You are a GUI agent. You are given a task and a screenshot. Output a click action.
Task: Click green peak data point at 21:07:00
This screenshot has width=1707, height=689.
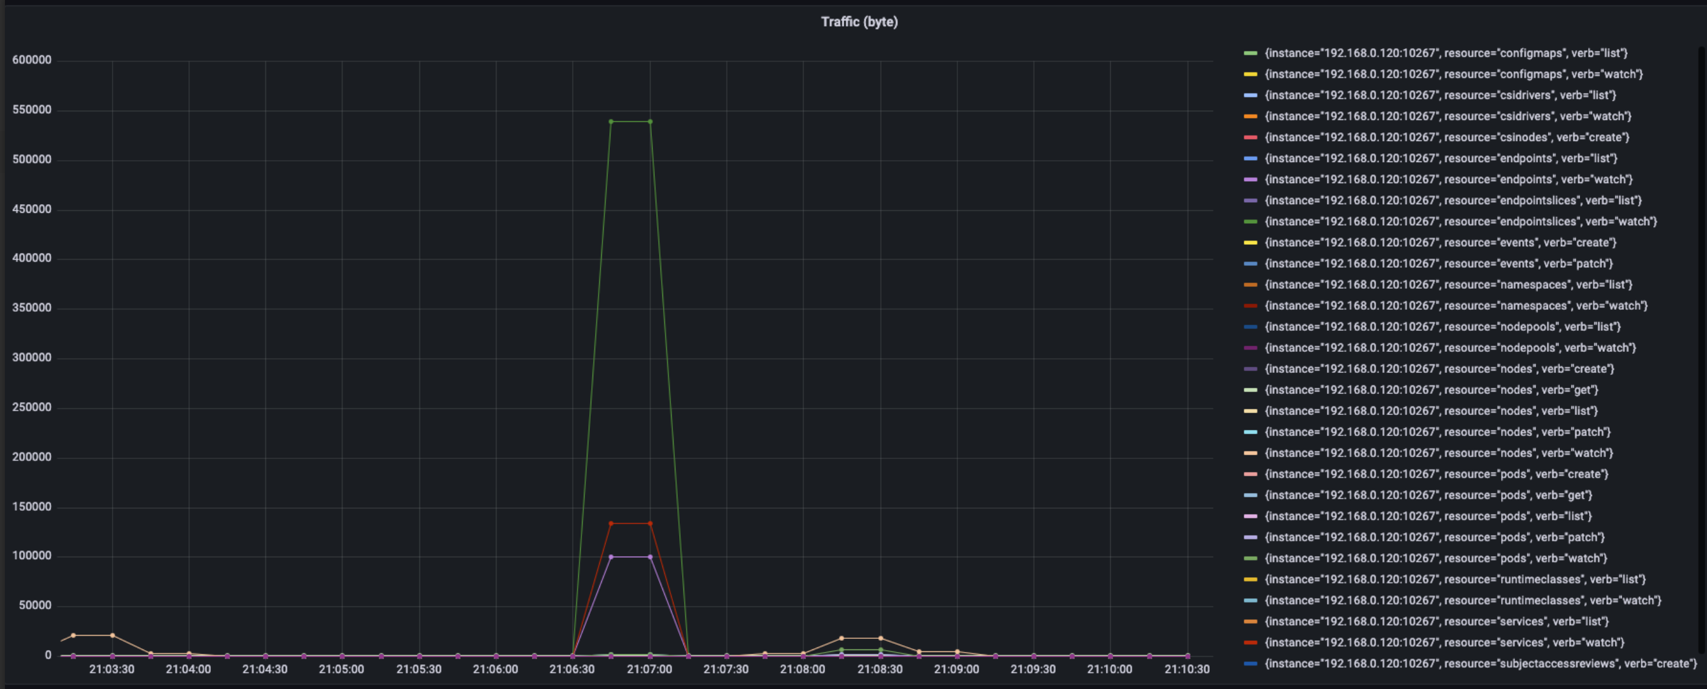pyautogui.click(x=650, y=122)
